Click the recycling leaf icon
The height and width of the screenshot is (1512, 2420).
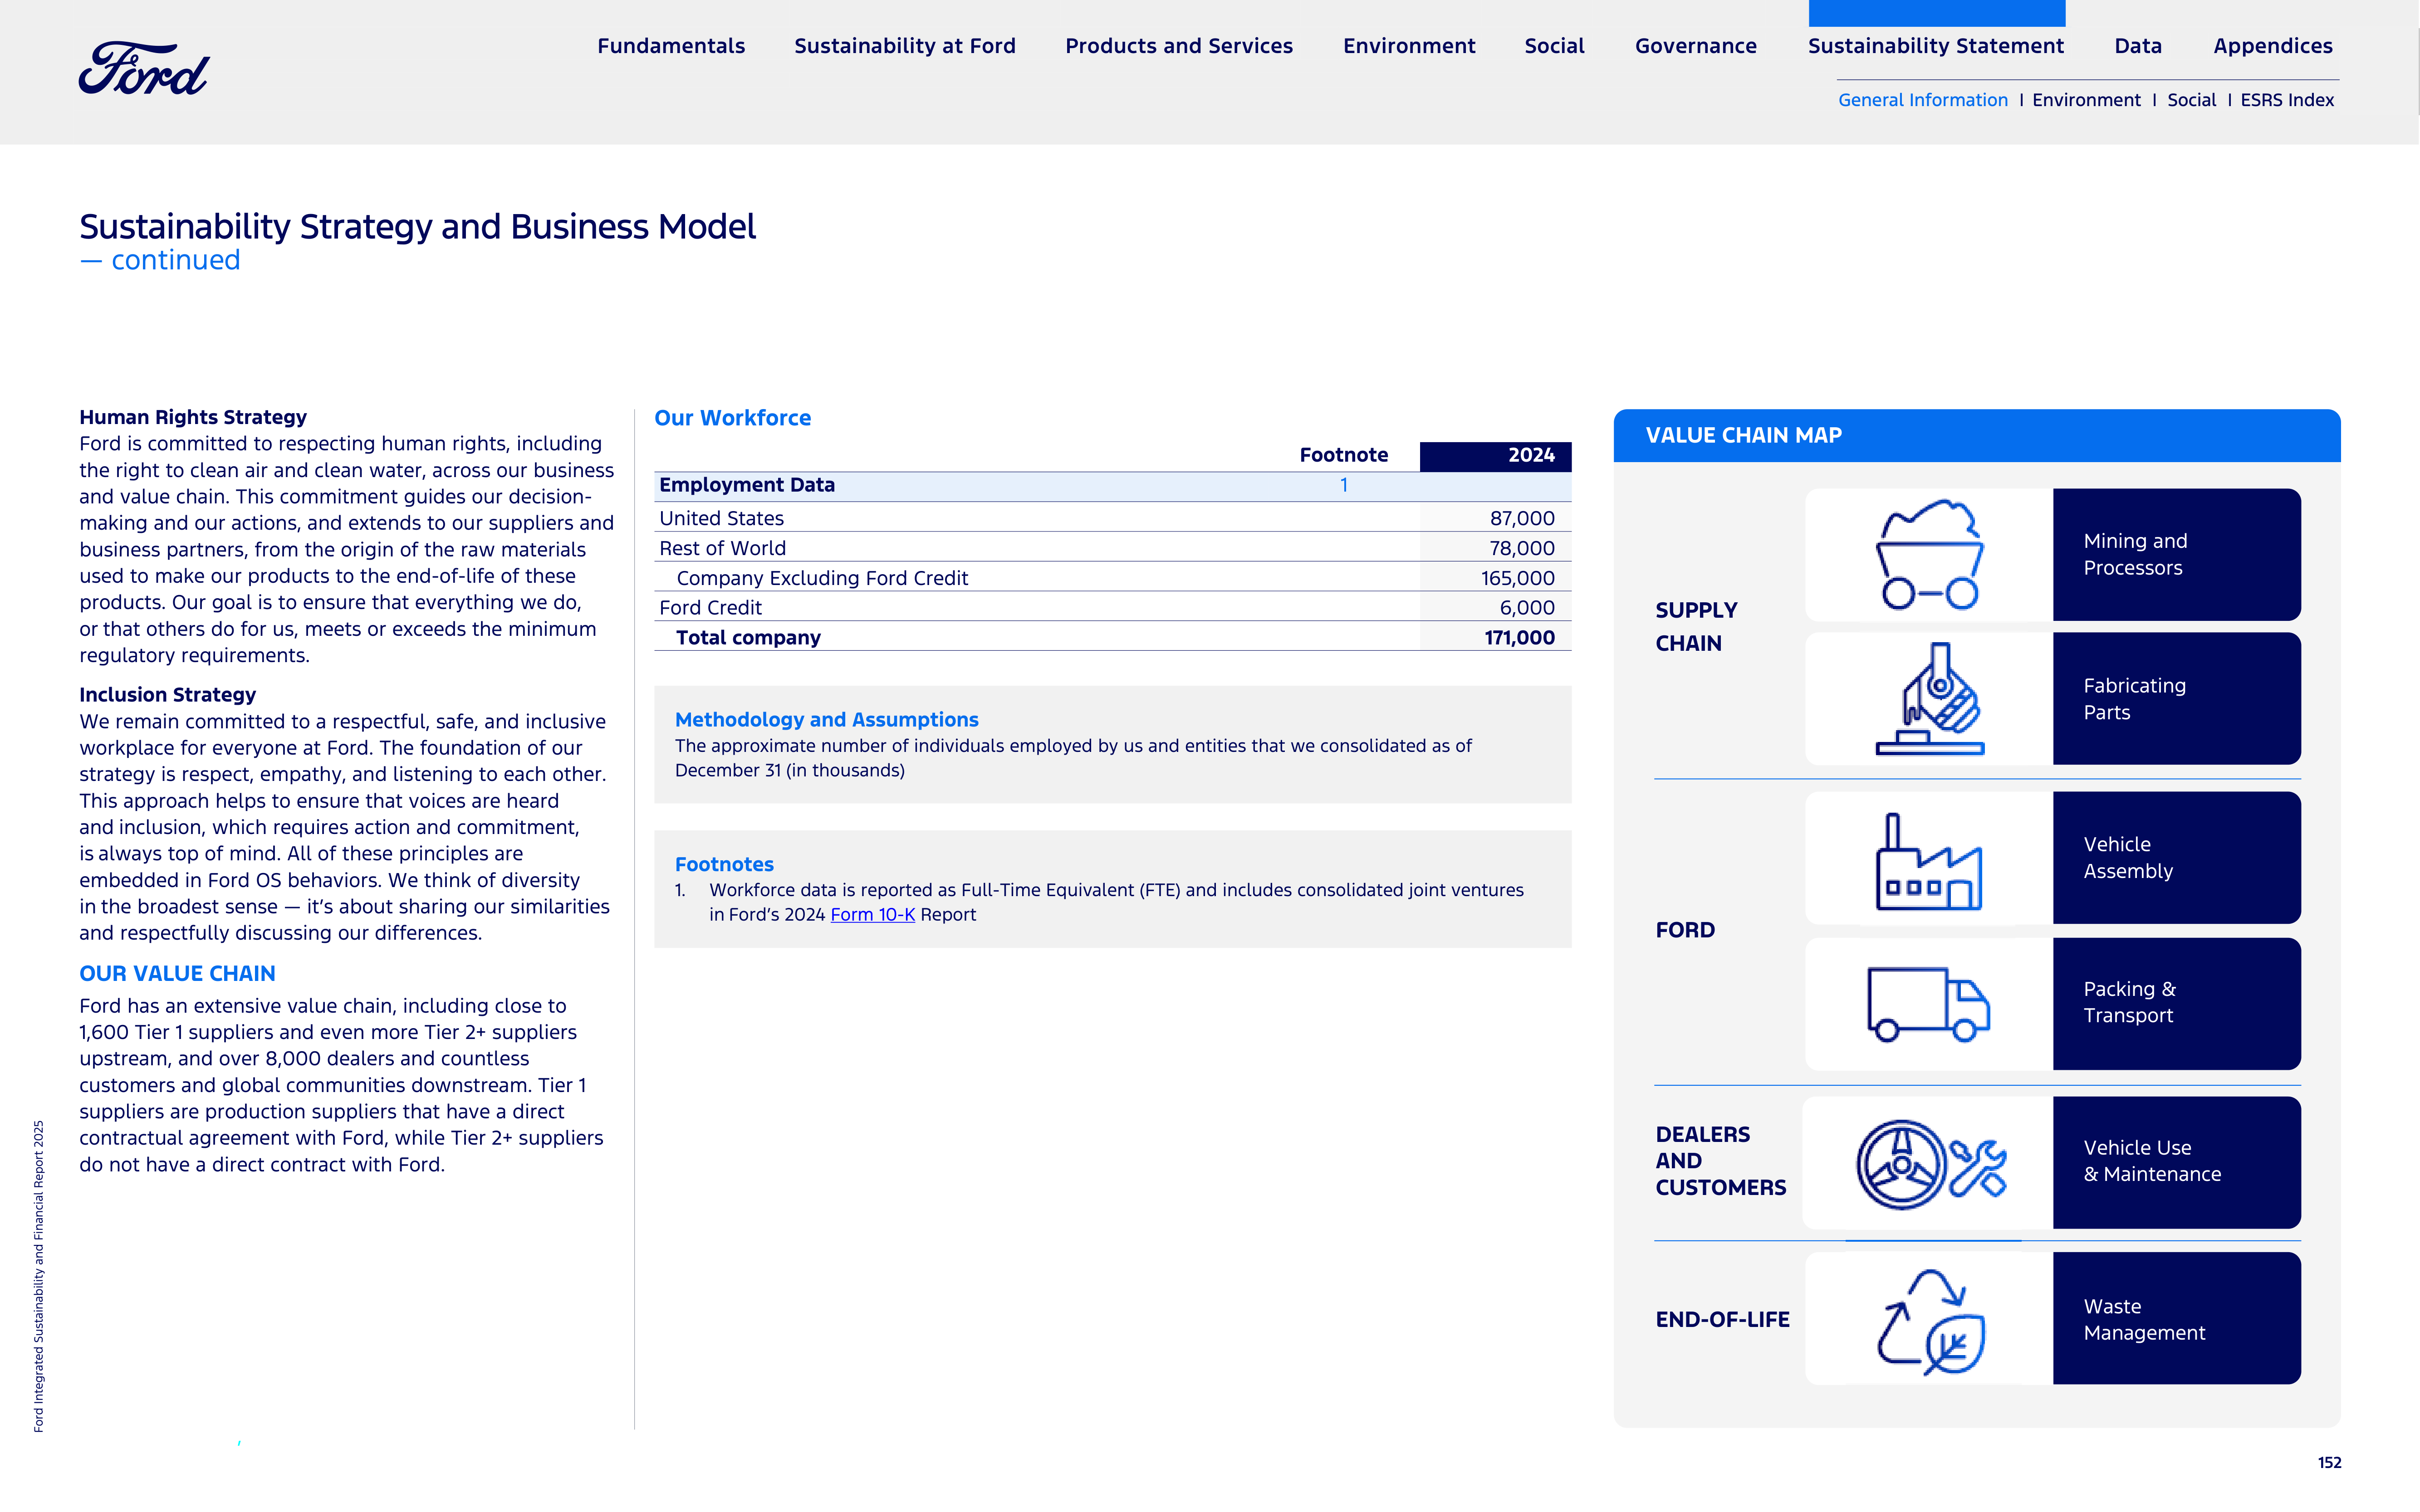(1931, 1321)
